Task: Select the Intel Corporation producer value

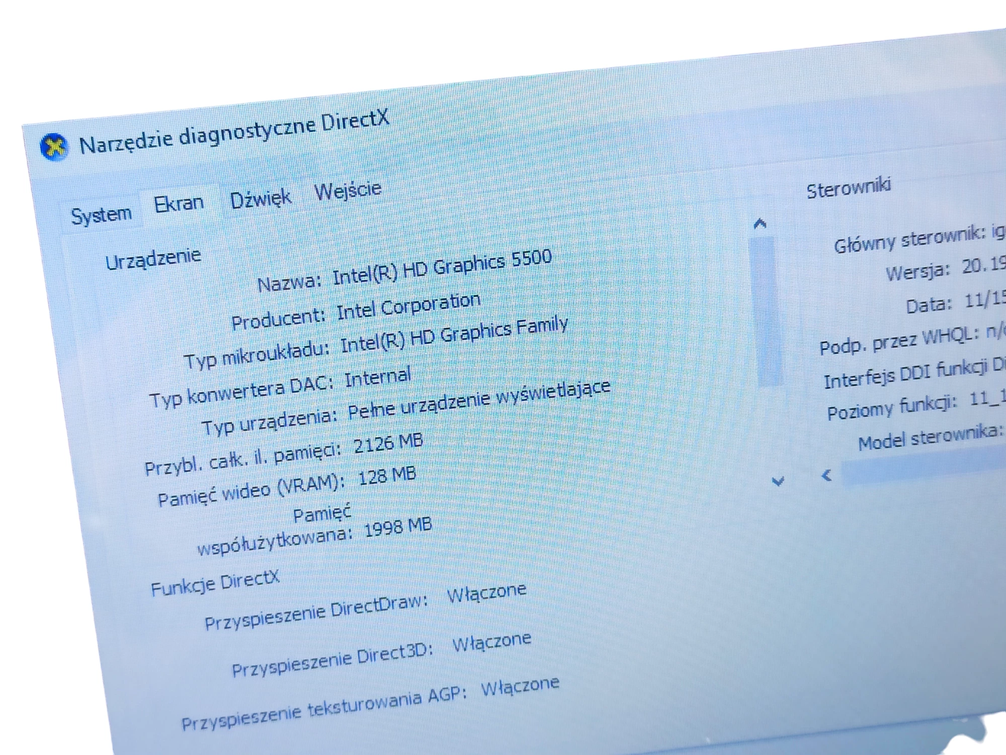Action: pos(408,306)
